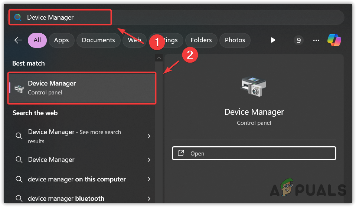Viewport: 356px width, 207px height.
Task: Select the All filter tab
Action: click(37, 40)
